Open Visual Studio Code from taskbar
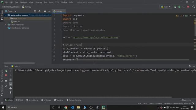The image size is (196, 110). point(72,107)
